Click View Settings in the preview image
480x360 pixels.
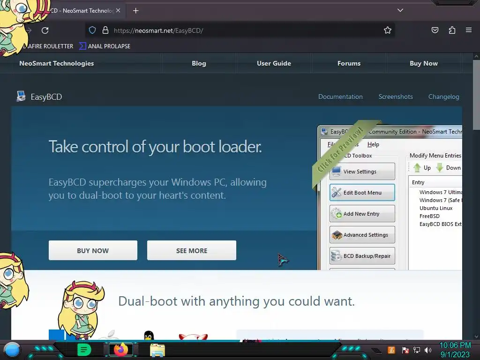(x=362, y=172)
